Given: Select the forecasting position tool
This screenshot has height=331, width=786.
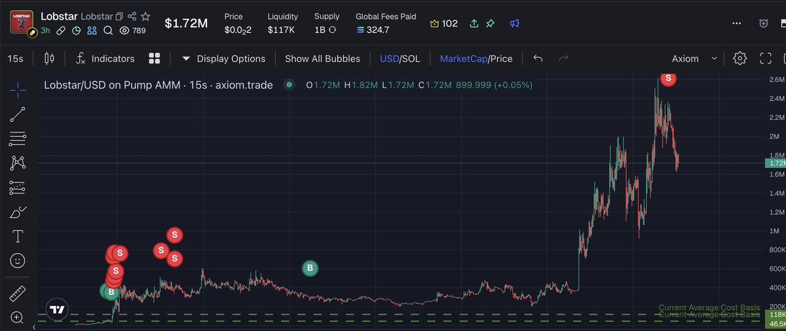Looking at the screenshot, I should 18,187.
